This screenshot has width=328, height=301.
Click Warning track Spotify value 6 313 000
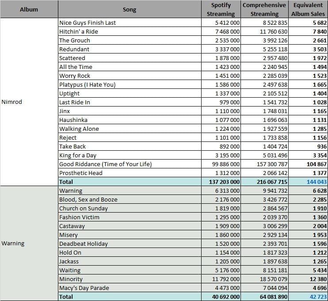click(221, 191)
